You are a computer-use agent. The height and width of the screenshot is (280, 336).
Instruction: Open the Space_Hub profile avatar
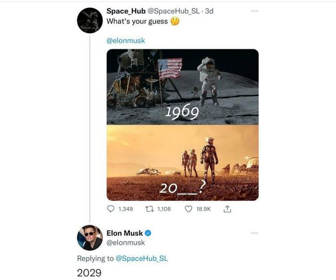pos(90,21)
